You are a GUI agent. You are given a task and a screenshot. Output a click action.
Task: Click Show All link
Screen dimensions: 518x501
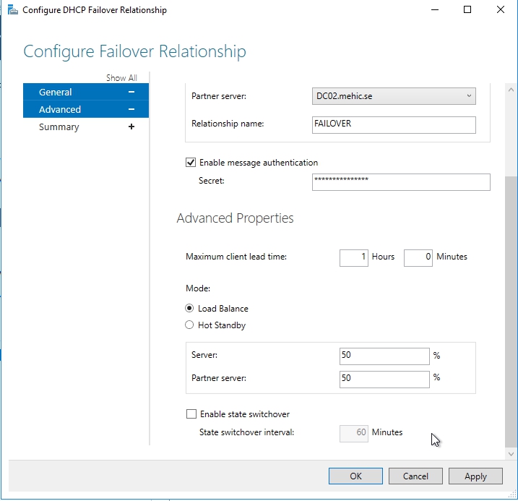click(x=121, y=78)
